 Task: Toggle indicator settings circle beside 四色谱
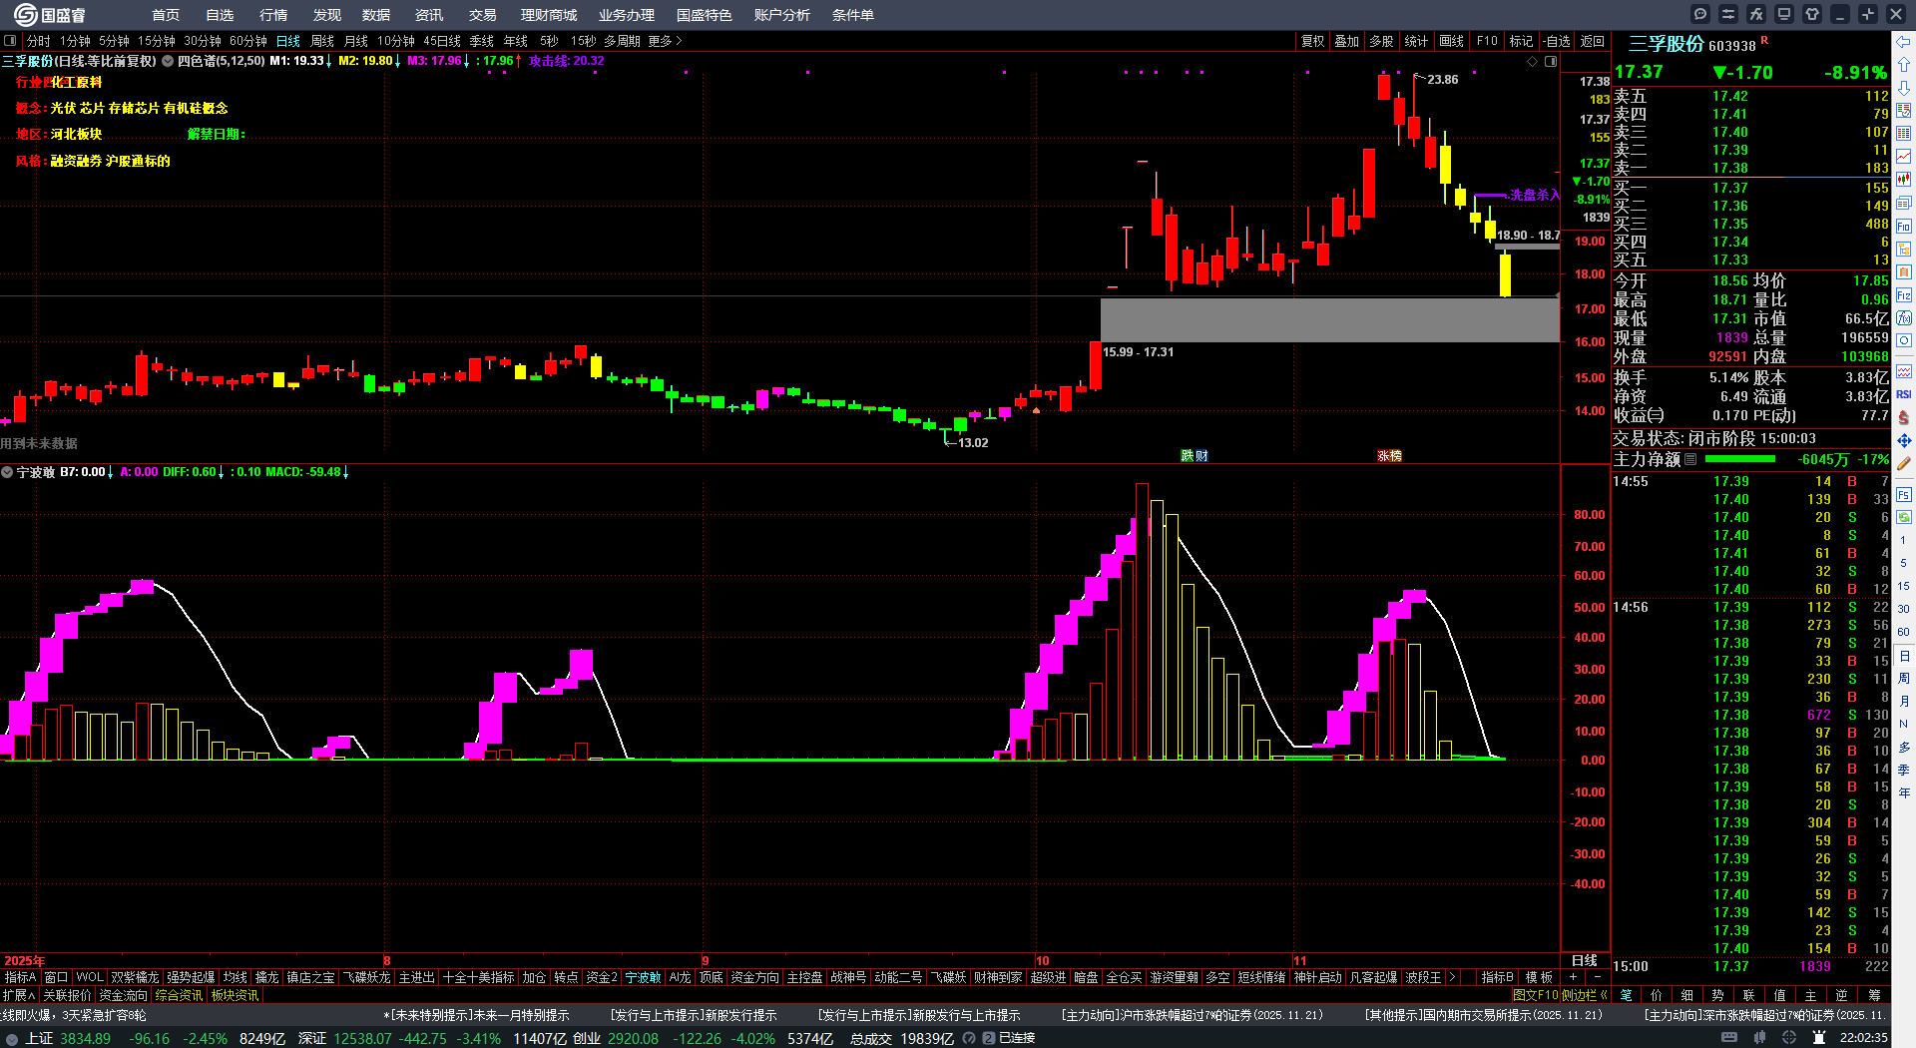tap(168, 61)
